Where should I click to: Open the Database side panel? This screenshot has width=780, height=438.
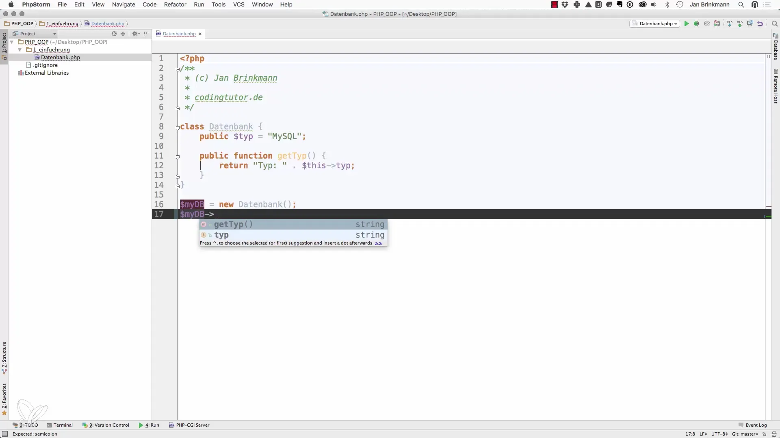pyautogui.click(x=776, y=47)
